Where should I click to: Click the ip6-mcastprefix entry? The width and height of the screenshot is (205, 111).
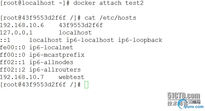(x=57, y=55)
